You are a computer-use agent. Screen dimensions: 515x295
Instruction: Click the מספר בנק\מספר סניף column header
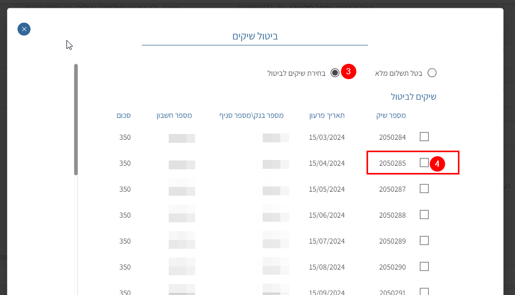pos(251,115)
